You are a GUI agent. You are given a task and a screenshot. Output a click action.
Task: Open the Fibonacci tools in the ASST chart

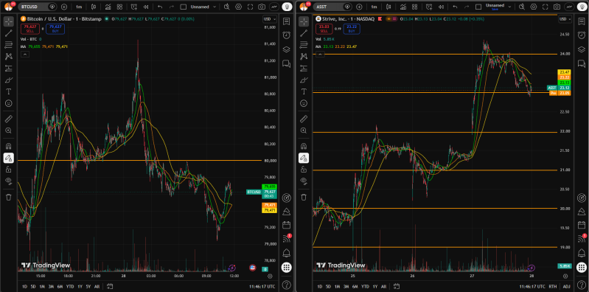304,45
